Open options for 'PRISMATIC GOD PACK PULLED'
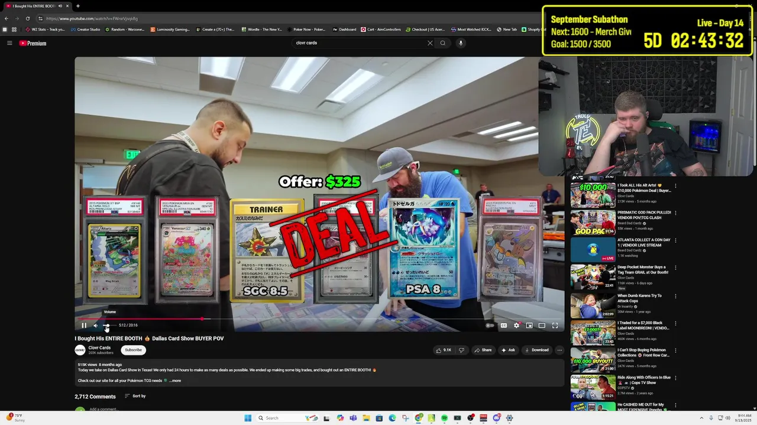The width and height of the screenshot is (757, 425). (x=675, y=213)
